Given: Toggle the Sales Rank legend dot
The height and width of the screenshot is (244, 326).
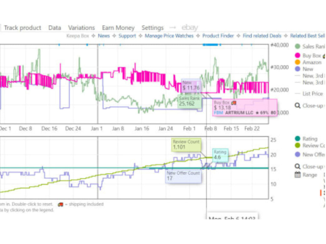Looking at the screenshot, I should pyautogui.click(x=298, y=46).
